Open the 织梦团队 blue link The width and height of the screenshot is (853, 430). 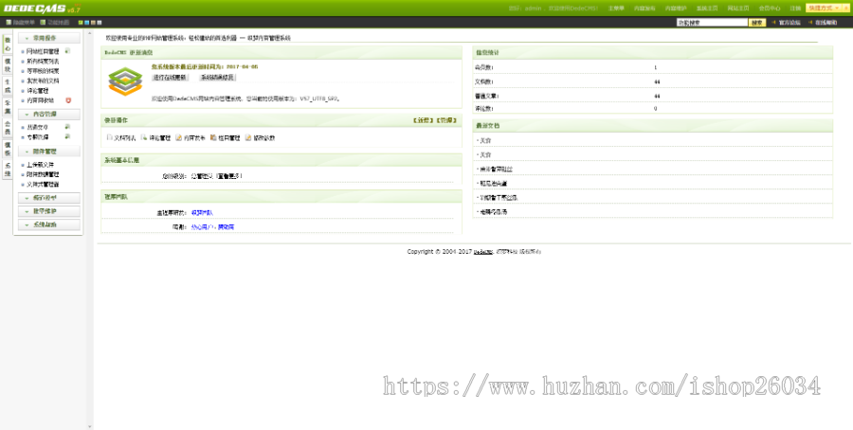[203, 212]
